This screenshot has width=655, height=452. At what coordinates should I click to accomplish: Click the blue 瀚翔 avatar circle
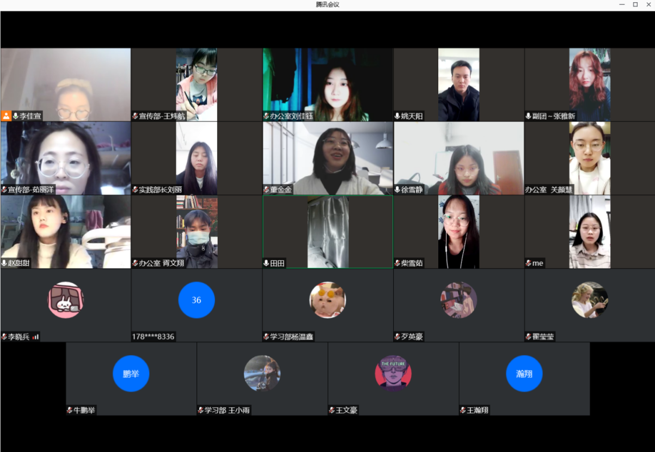tap(524, 374)
